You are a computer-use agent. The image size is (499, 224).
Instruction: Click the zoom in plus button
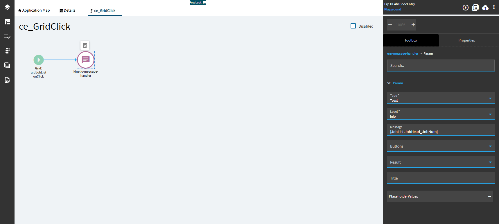point(413,25)
